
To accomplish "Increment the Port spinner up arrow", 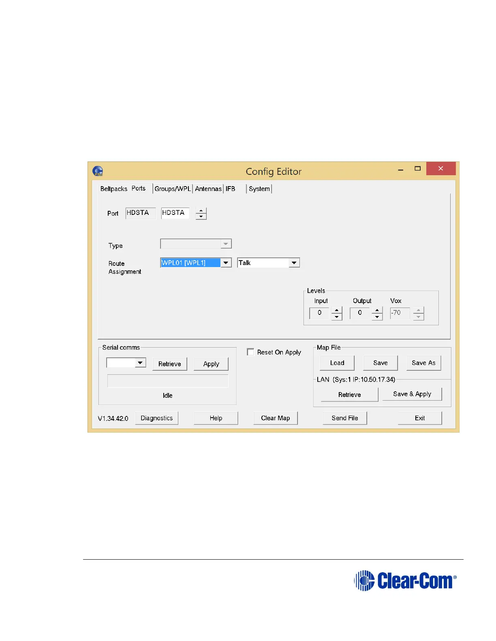I will click(x=201, y=211).
